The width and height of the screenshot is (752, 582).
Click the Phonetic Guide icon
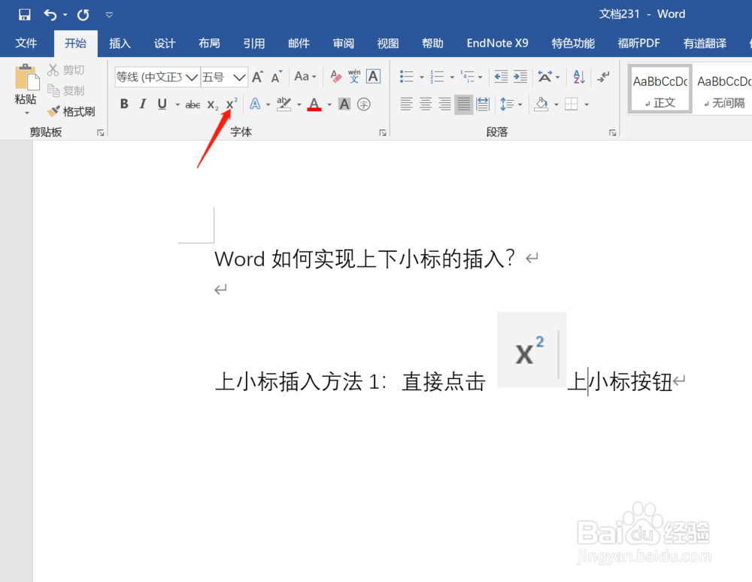coord(353,76)
